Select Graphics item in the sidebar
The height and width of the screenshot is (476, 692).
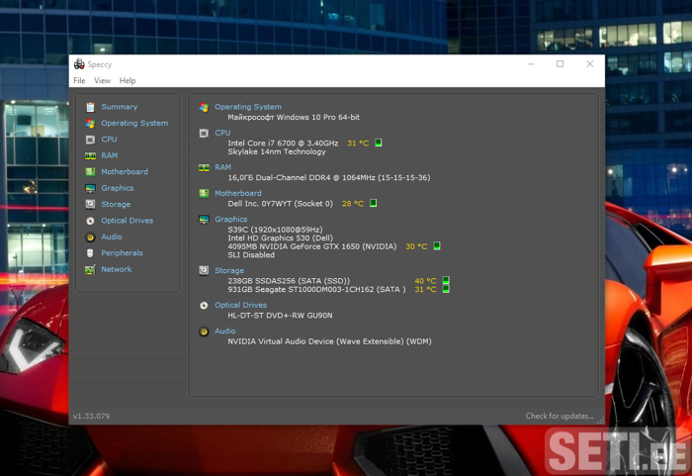pos(117,188)
